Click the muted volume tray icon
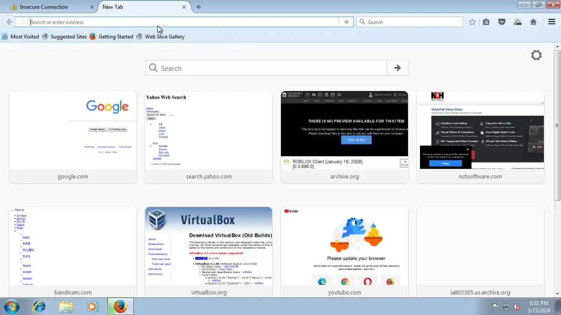Image resolution: width=561 pixels, height=315 pixels. pyautogui.click(x=517, y=307)
